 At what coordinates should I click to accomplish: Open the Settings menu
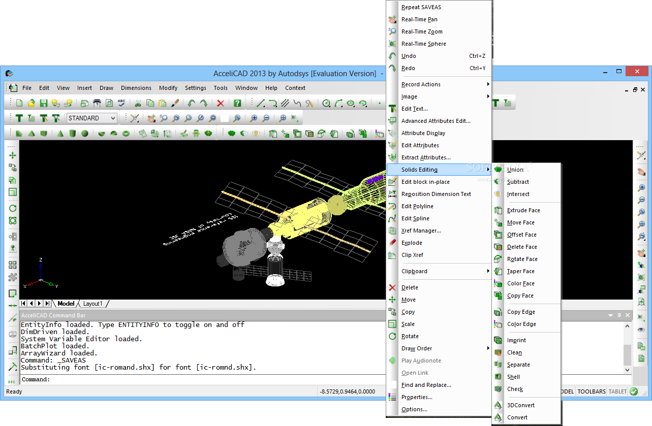[x=196, y=88]
